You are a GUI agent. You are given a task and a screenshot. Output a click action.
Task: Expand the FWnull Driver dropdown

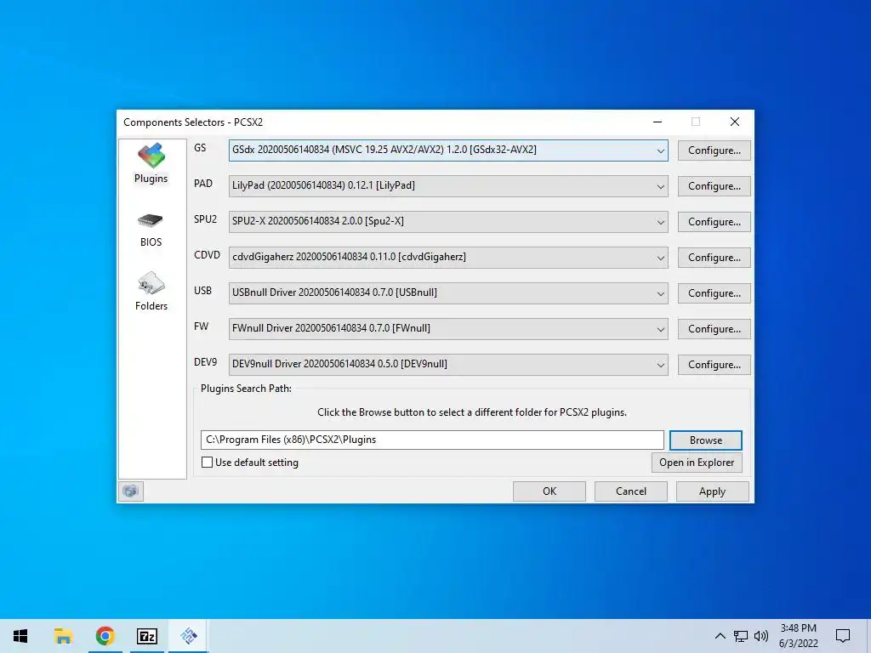pyautogui.click(x=660, y=329)
